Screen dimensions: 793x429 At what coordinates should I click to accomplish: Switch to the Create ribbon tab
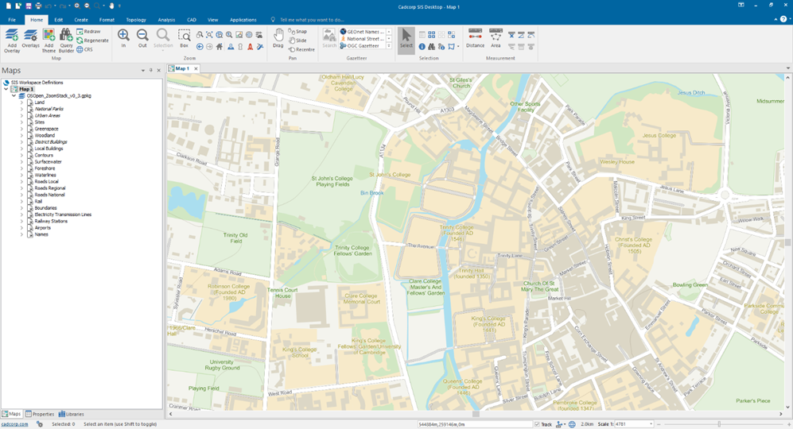81,20
